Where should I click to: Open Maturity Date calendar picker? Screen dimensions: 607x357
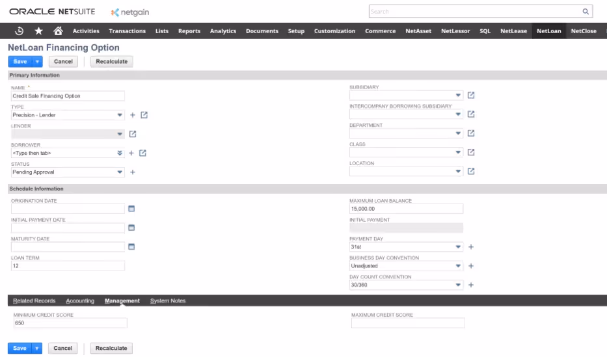131,246
